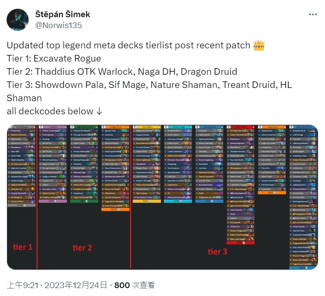Image resolution: width=325 pixels, height=296 pixels.
Task: Click the purple Chadlock deck header
Action: [53, 127]
